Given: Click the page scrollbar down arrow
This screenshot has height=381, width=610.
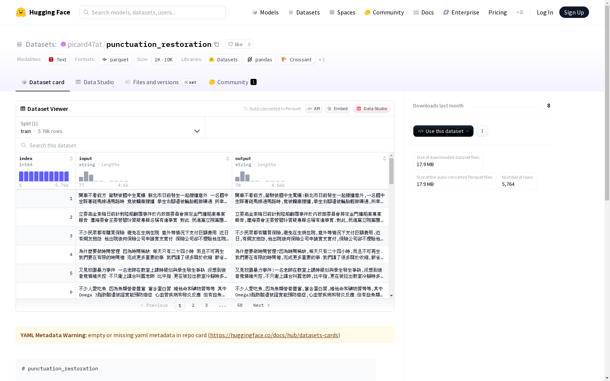Looking at the screenshot, I should click(x=607, y=378).
